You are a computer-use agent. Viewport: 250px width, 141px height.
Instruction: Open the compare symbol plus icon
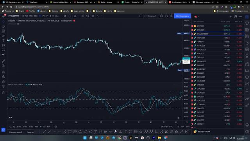point(70,16)
